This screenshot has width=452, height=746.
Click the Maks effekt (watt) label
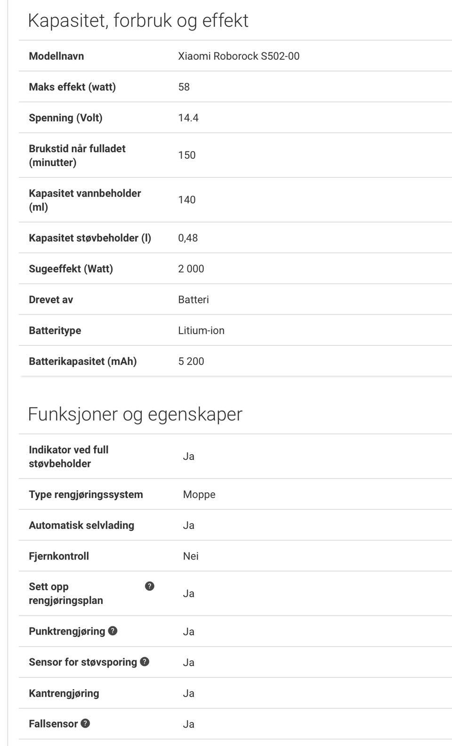pyautogui.click(x=72, y=87)
